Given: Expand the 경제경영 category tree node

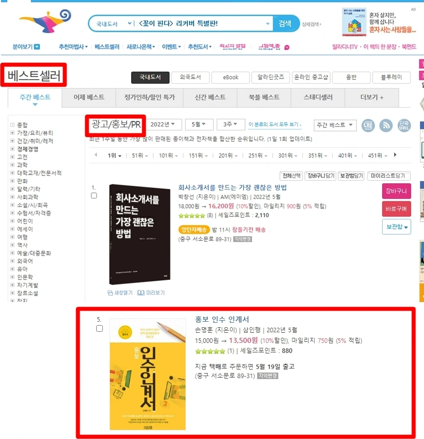Looking at the screenshot, I should [12, 149].
